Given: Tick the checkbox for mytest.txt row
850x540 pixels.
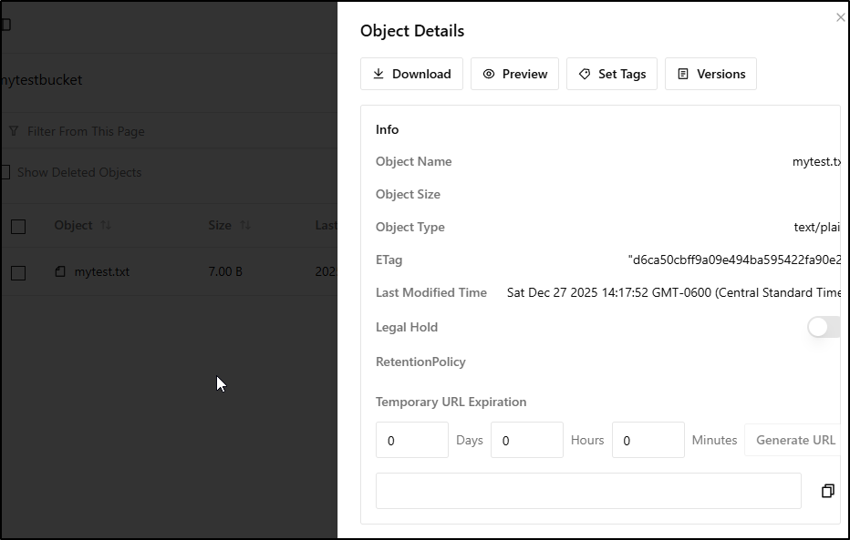Looking at the screenshot, I should (18, 272).
